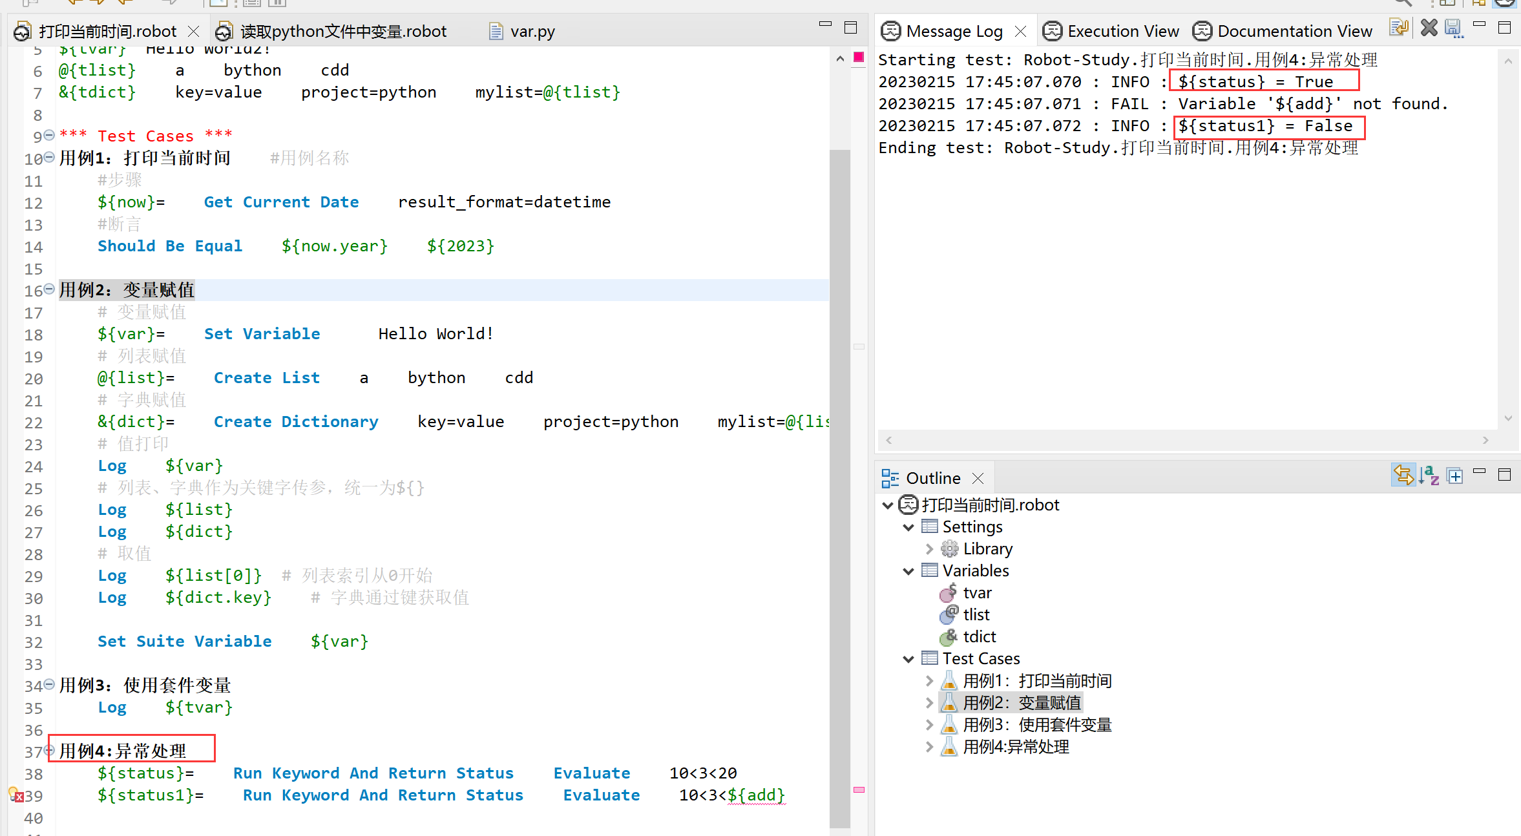Collapse test case 用例2 fold marker line 16
The image size is (1521, 836).
tap(49, 289)
